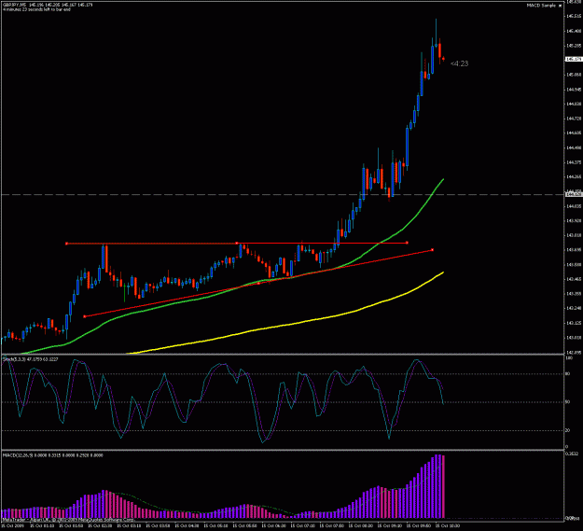Click the right anchor of the horizontal red line
The image size is (583, 531).
coord(407,243)
